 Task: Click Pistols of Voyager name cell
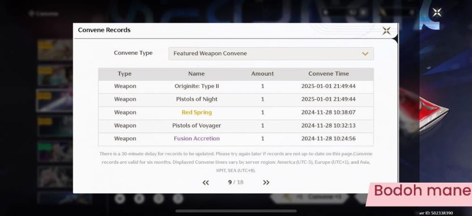[196, 125]
